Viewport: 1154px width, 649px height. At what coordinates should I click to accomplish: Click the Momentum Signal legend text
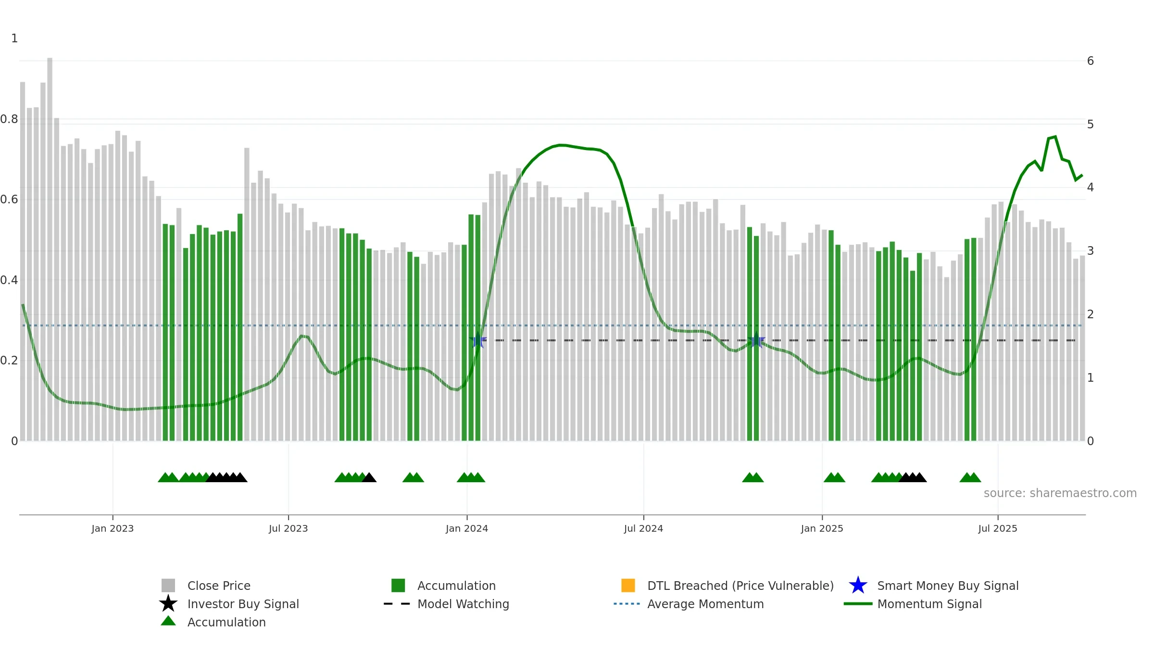pos(929,604)
